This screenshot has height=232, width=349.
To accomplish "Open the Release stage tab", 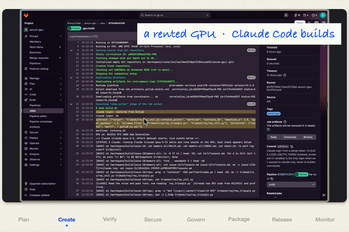I will tap(282, 219).
